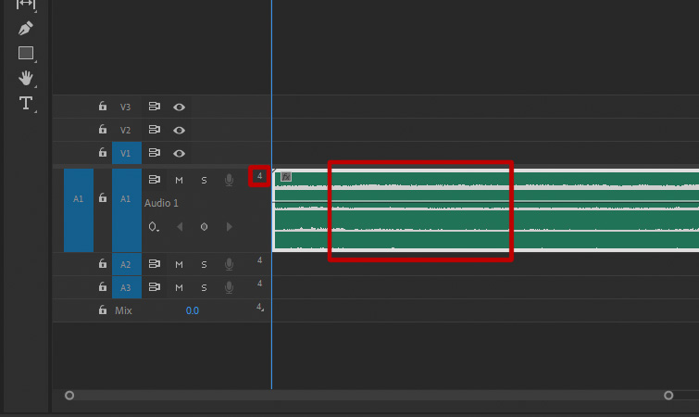Enable voice-over record on A2

tap(229, 264)
